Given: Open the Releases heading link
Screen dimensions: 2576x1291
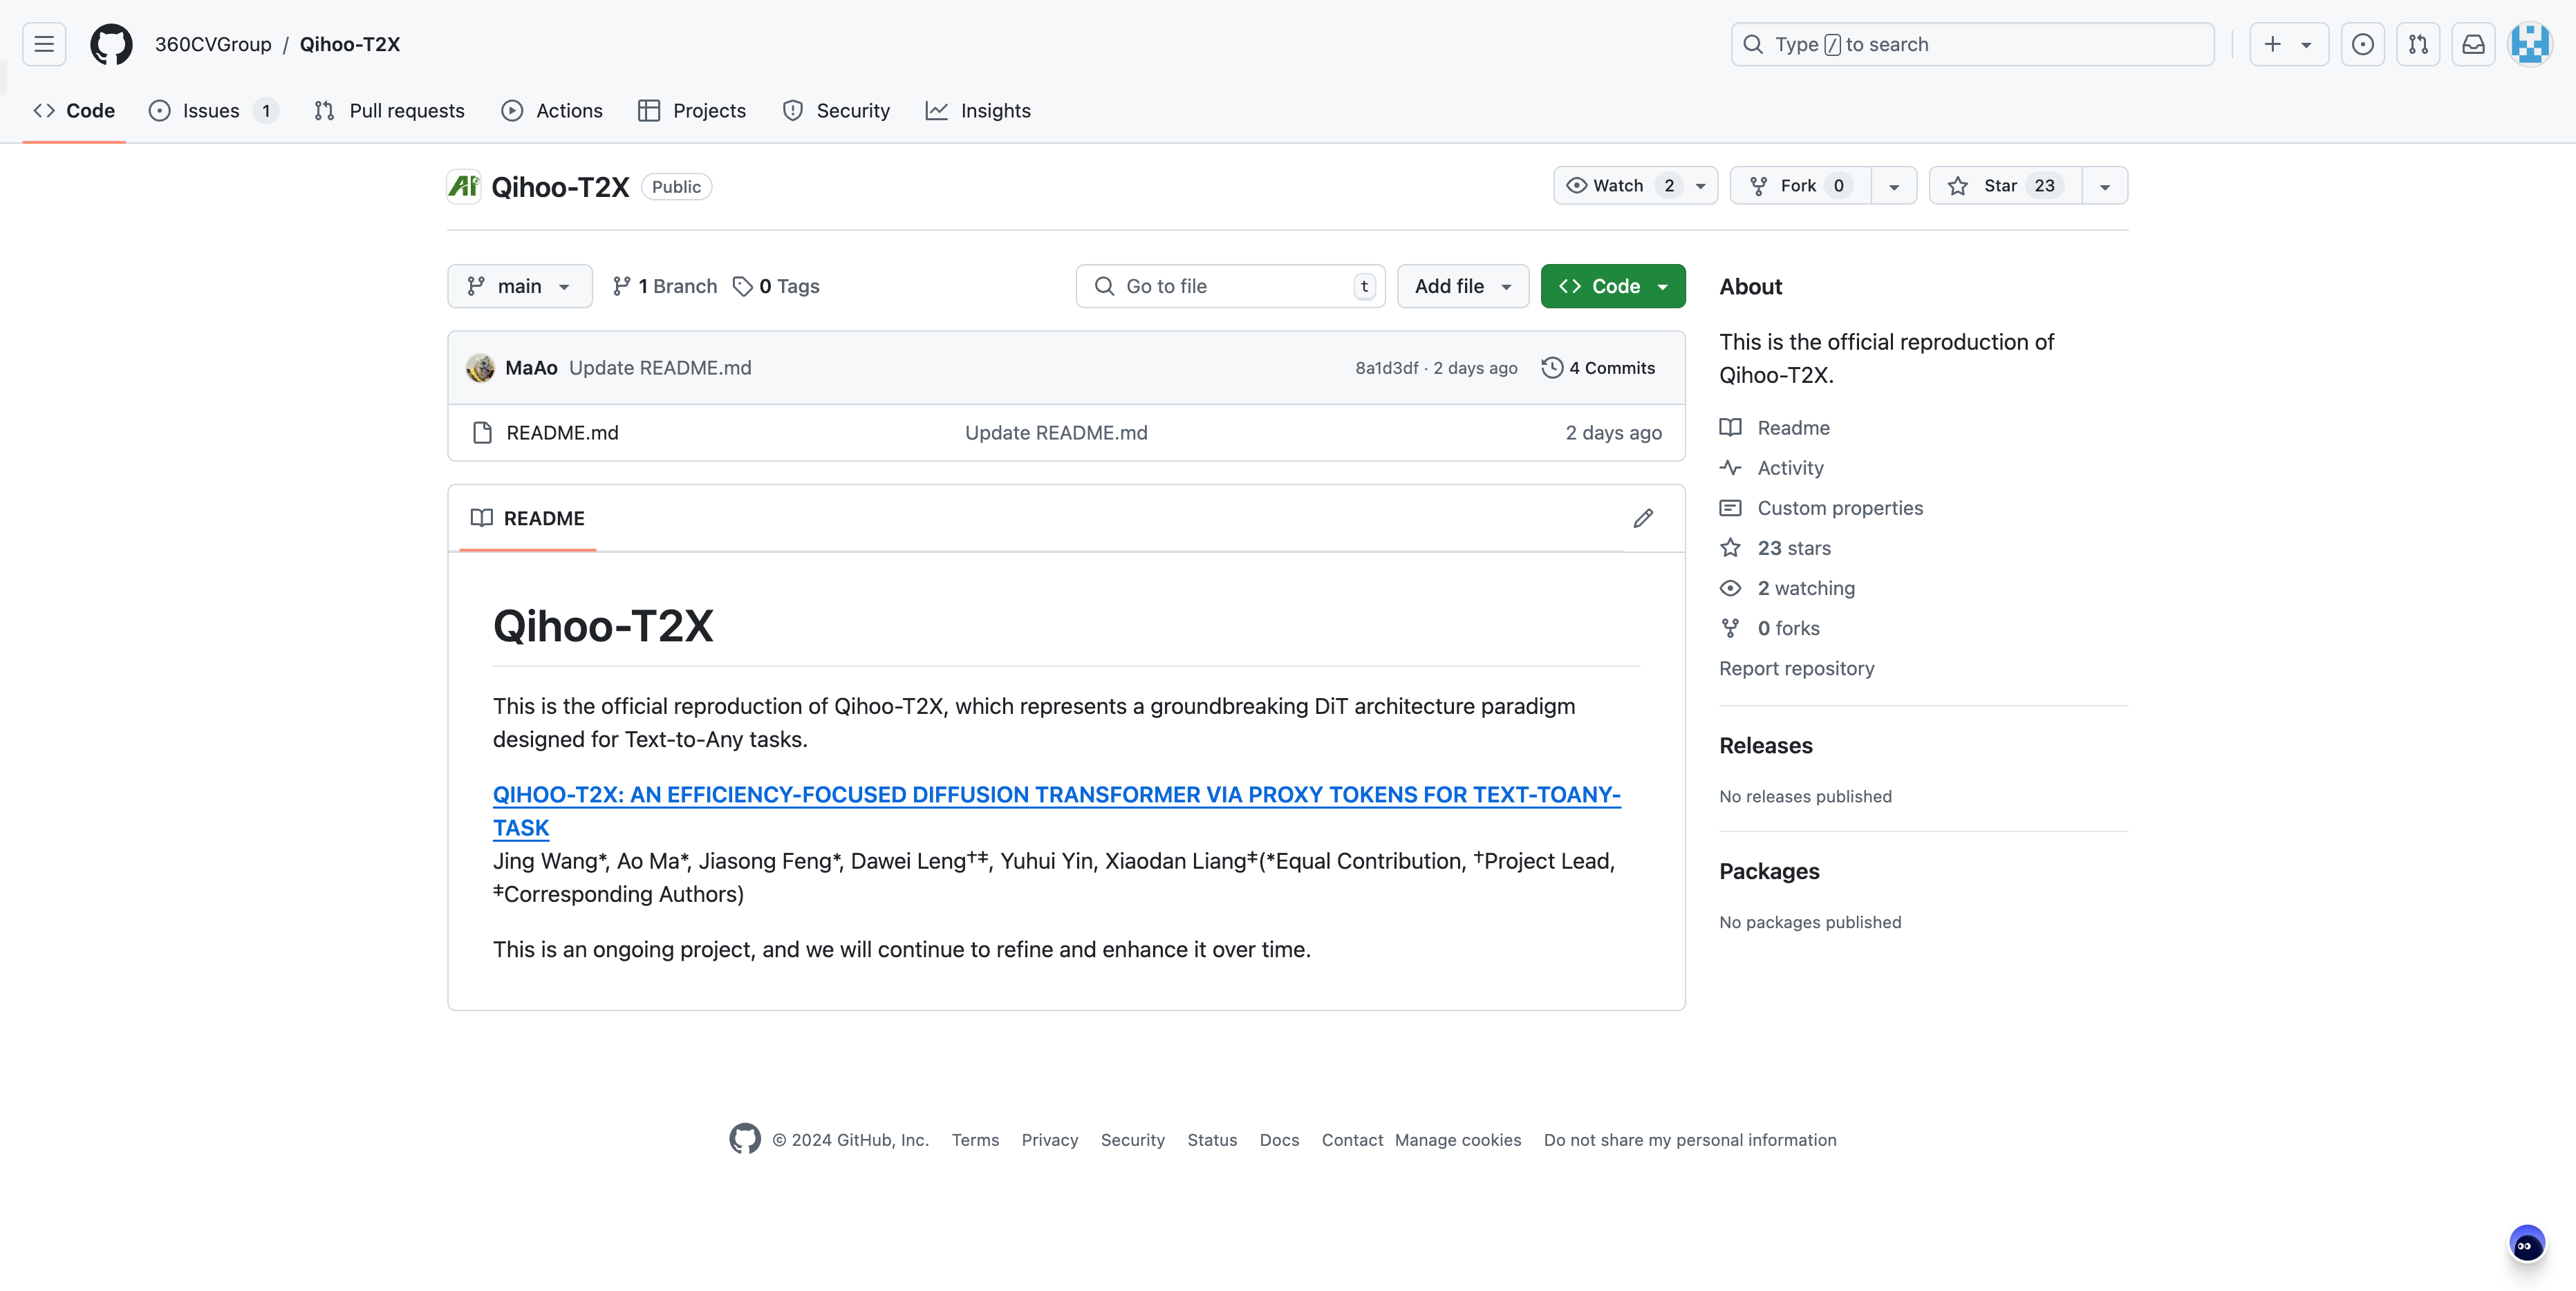Looking at the screenshot, I should tap(1765, 746).
